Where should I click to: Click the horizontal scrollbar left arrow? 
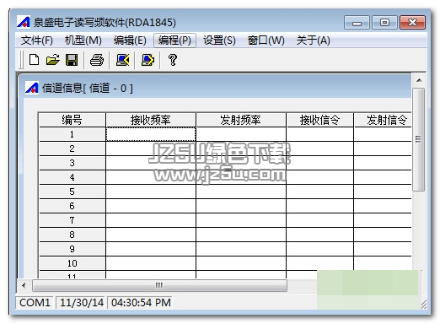[x=24, y=285]
